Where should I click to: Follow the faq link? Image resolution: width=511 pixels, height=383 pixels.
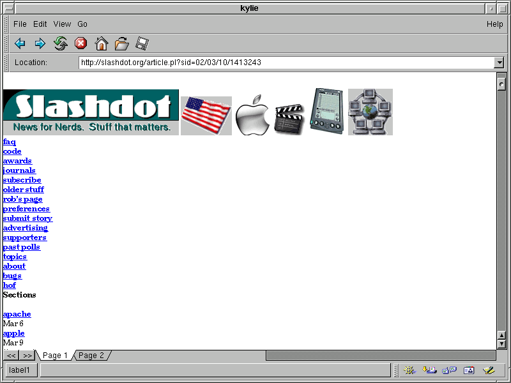pos(9,142)
